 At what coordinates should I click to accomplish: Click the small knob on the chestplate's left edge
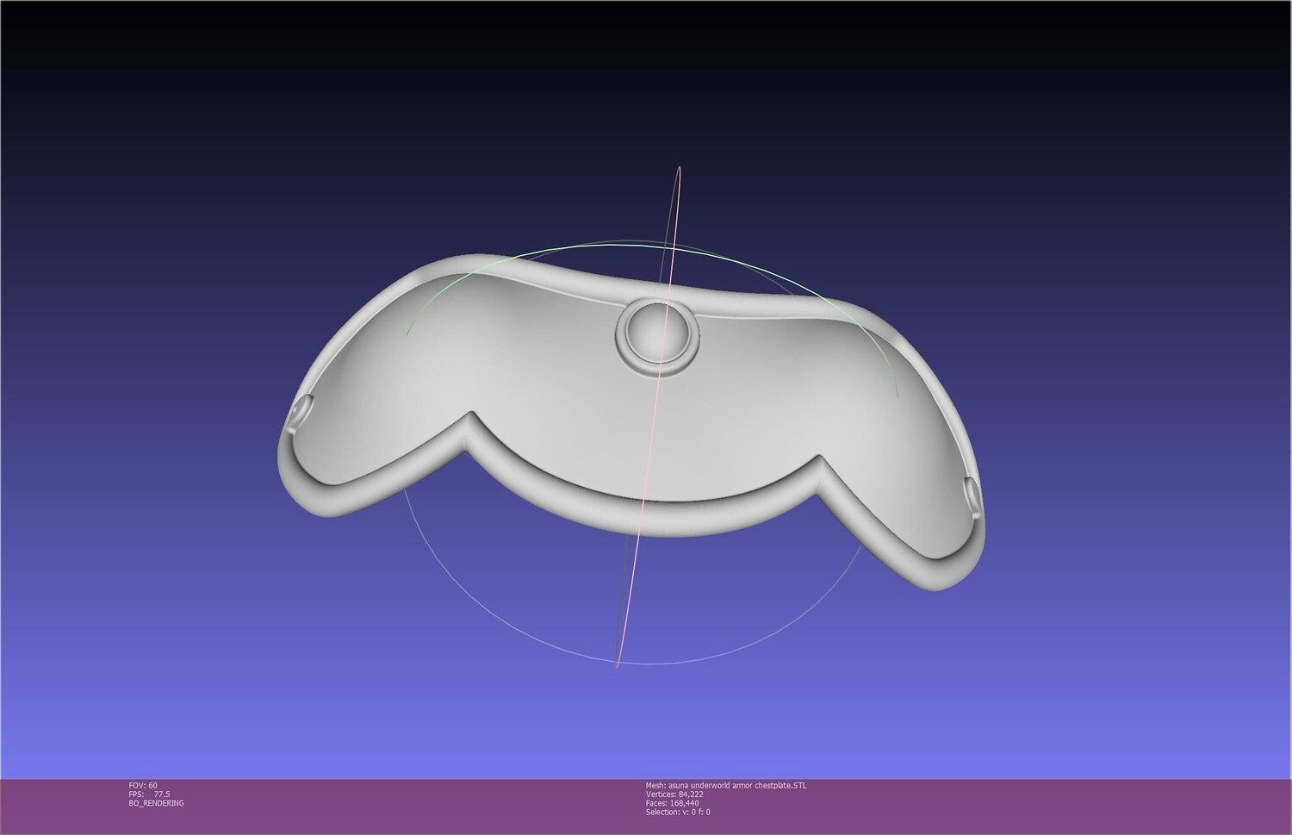click(299, 412)
